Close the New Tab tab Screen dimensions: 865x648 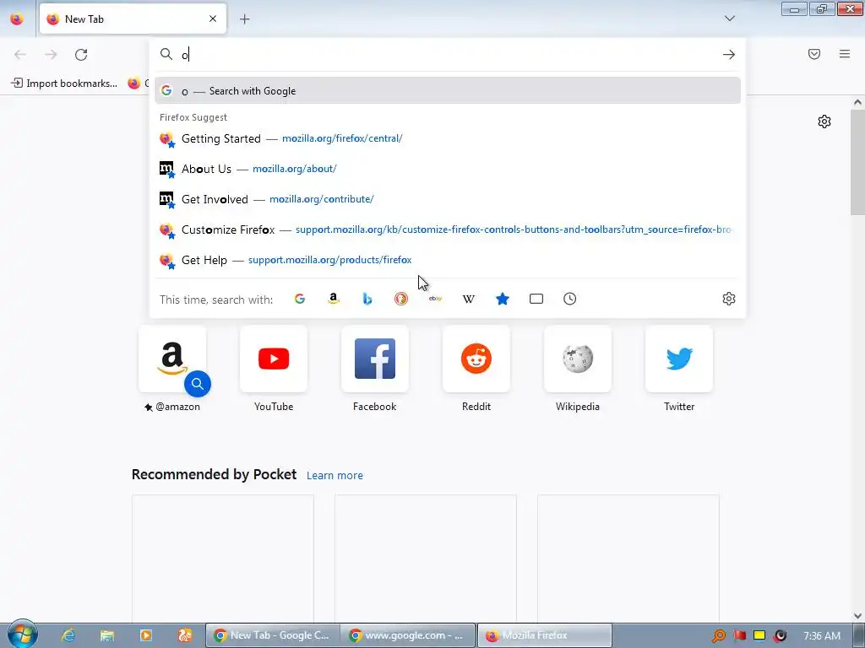tap(213, 19)
